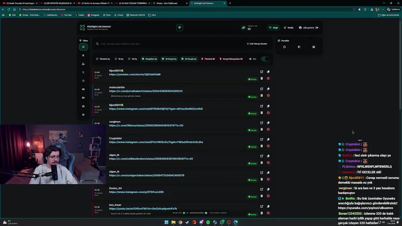Click the 20 Onaylı Aç button

pos(189,59)
